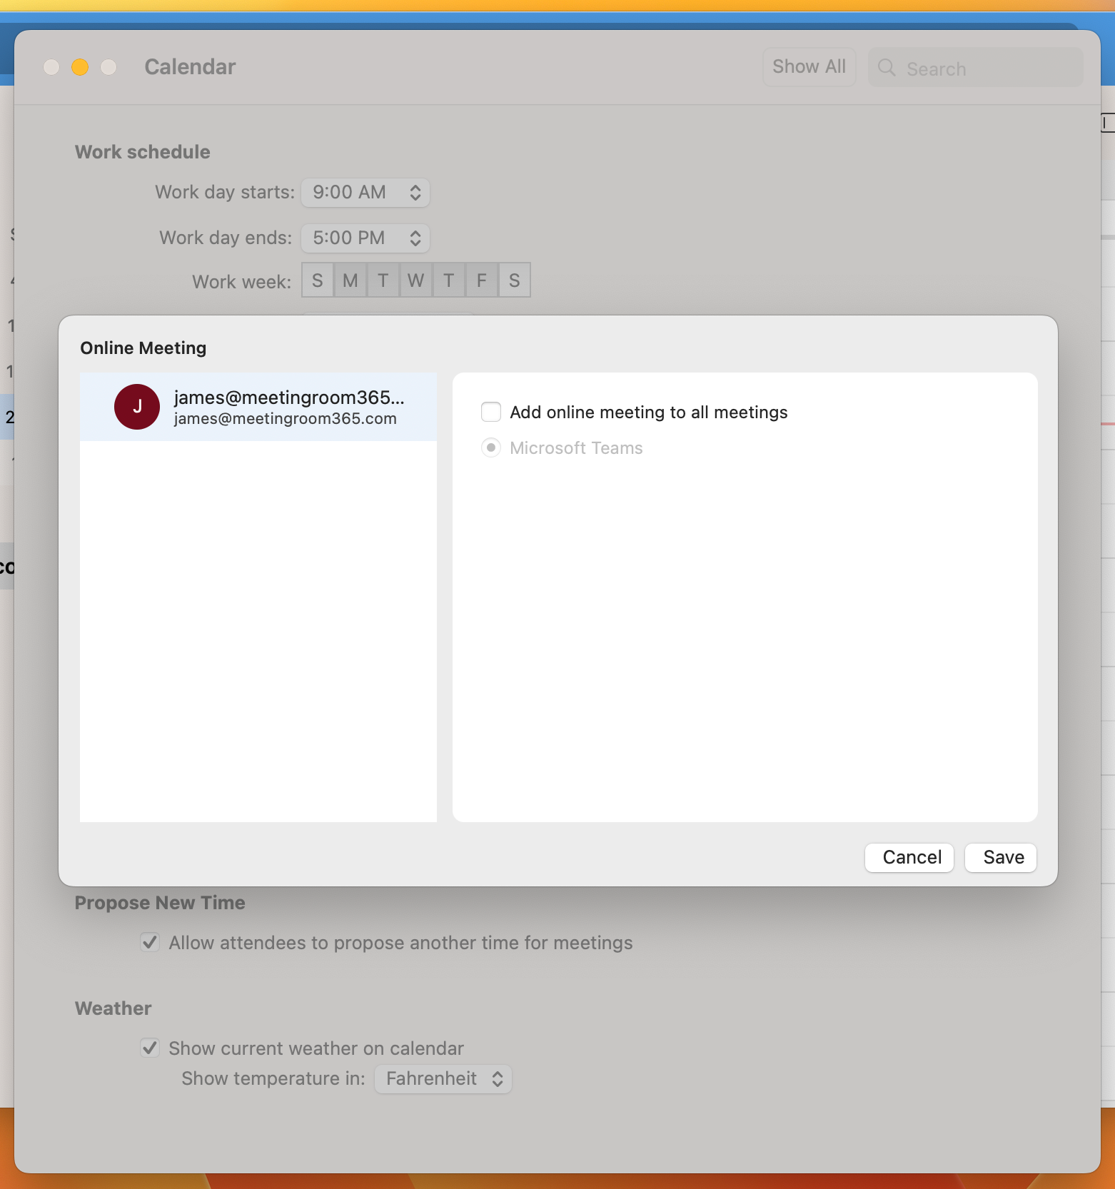Toggle Wednesday in the work week
The image size is (1115, 1189).
[x=415, y=280]
